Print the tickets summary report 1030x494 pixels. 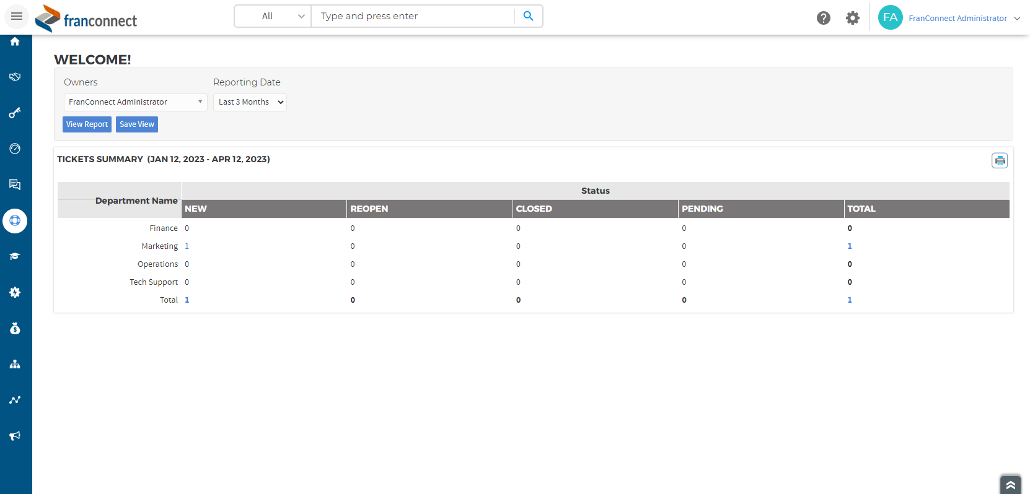click(x=999, y=161)
